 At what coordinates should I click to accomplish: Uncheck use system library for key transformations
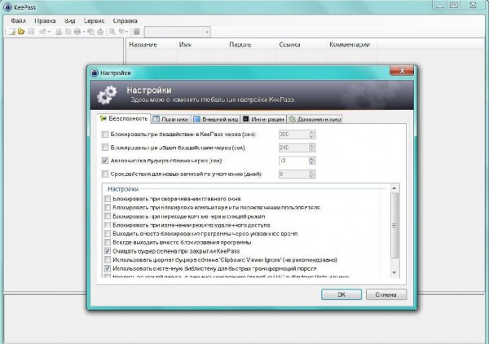108,268
